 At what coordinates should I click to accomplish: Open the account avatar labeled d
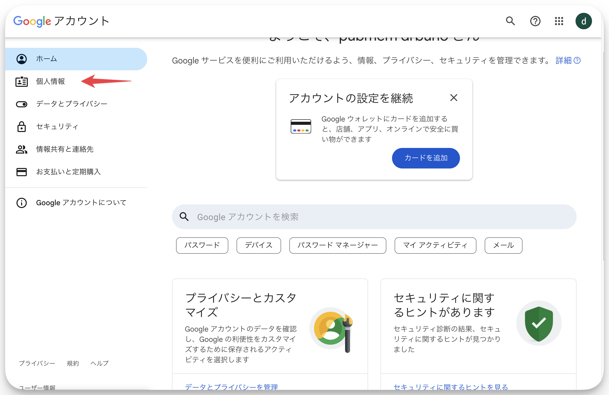pyautogui.click(x=584, y=21)
